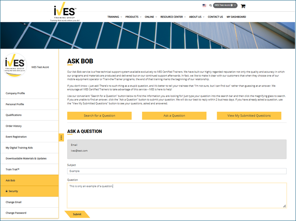296x221 pixels.
Task: Click inside the Question text area
Action: [x=177, y=196]
